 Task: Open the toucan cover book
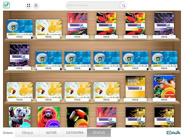[77, 117]
